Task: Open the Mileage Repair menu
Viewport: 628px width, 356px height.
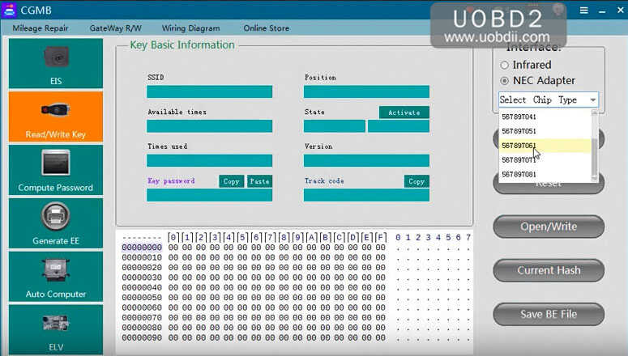Action: pos(41,28)
